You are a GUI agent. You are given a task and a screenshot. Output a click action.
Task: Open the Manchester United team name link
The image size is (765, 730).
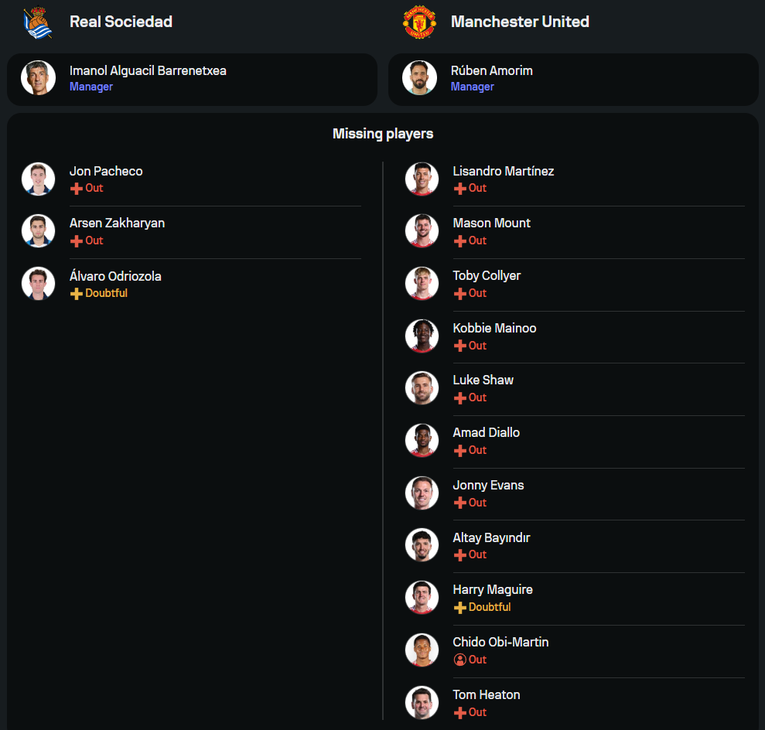coord(520,22)
